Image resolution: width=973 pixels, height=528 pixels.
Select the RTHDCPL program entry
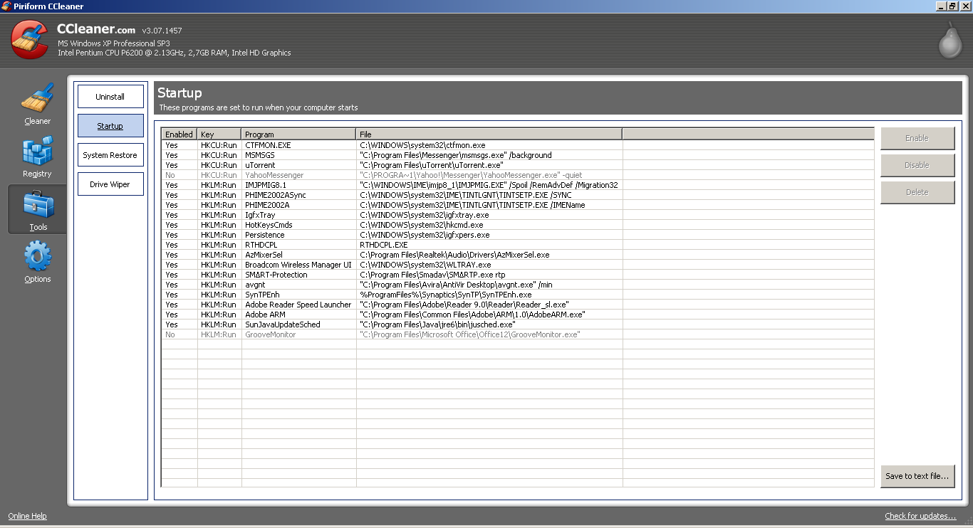pos(261,245)
